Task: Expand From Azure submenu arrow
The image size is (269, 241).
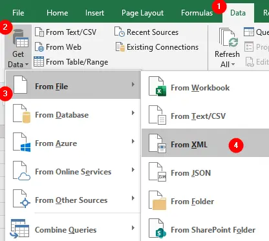Action: click(x=133, y=141)
